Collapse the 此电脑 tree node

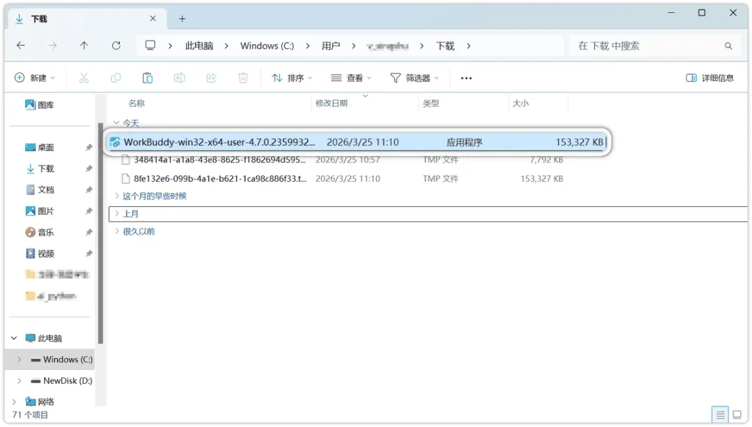click(14, 339)
